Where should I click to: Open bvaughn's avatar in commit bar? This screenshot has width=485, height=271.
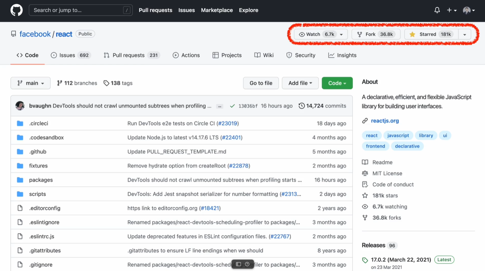pos(20,106)
